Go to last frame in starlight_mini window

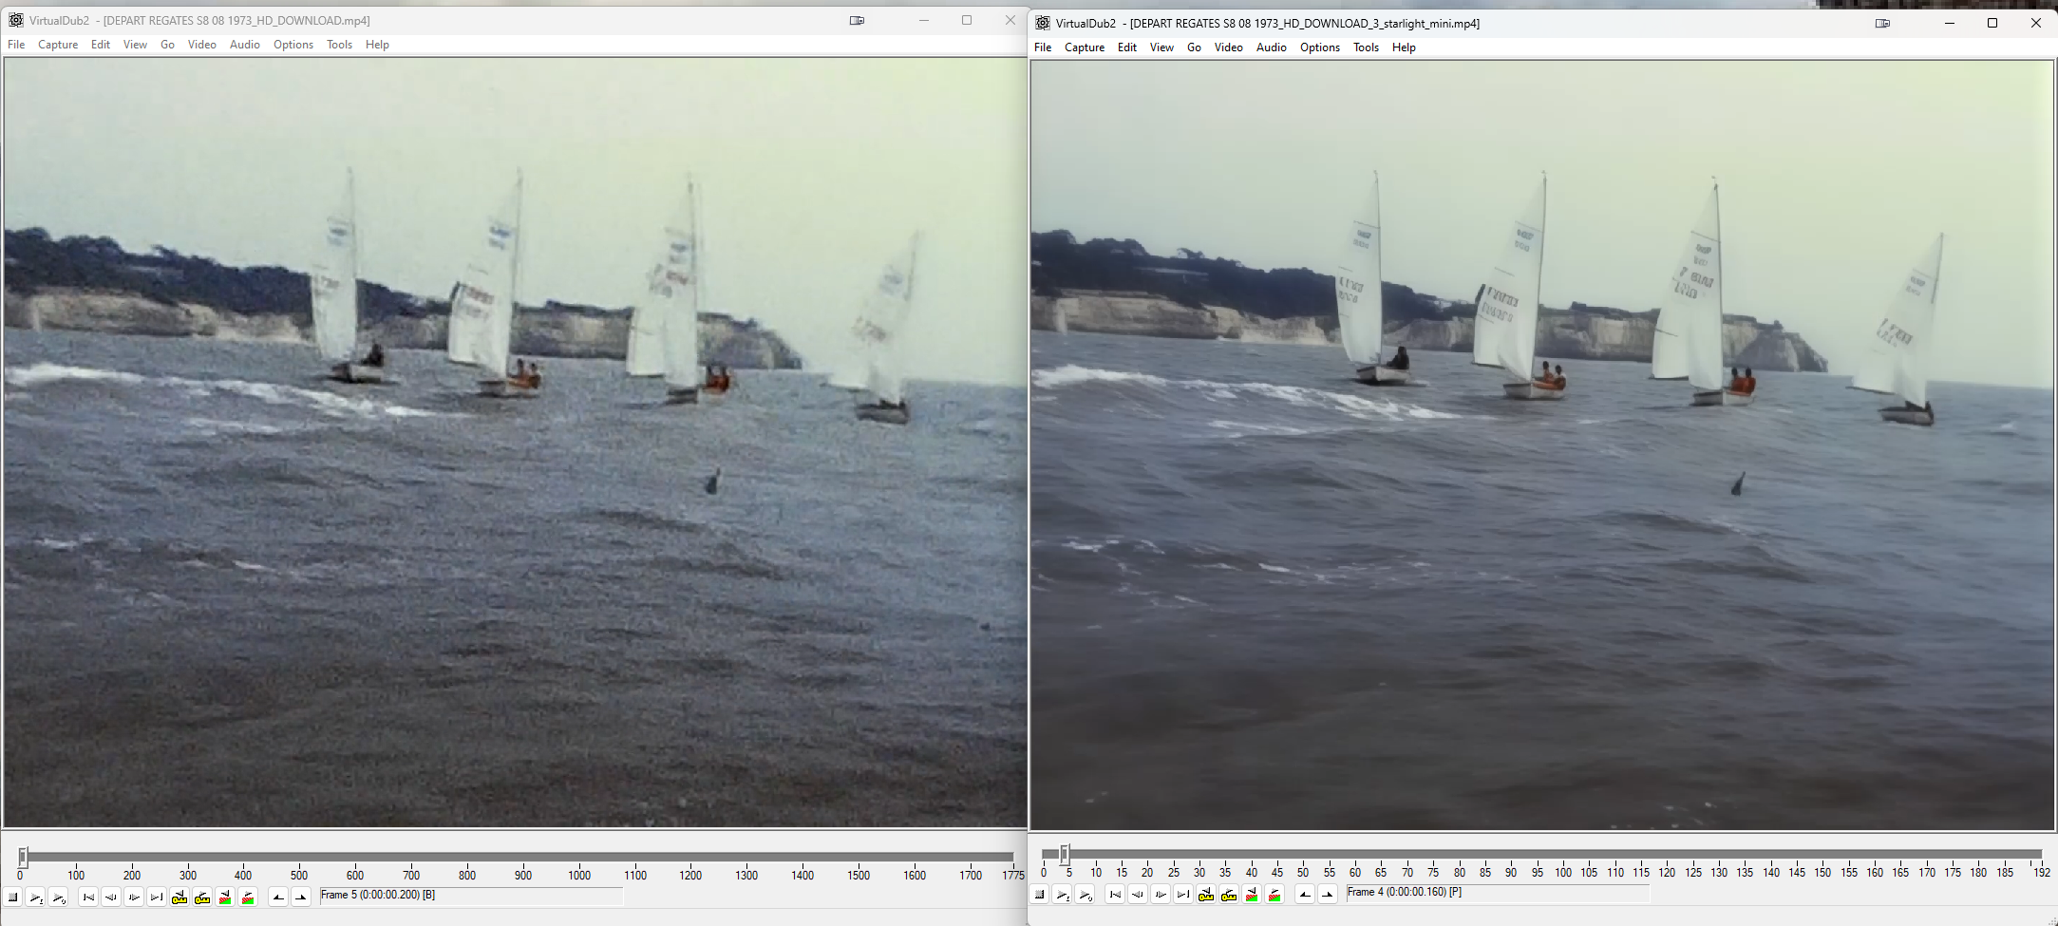pos(1183,895)
